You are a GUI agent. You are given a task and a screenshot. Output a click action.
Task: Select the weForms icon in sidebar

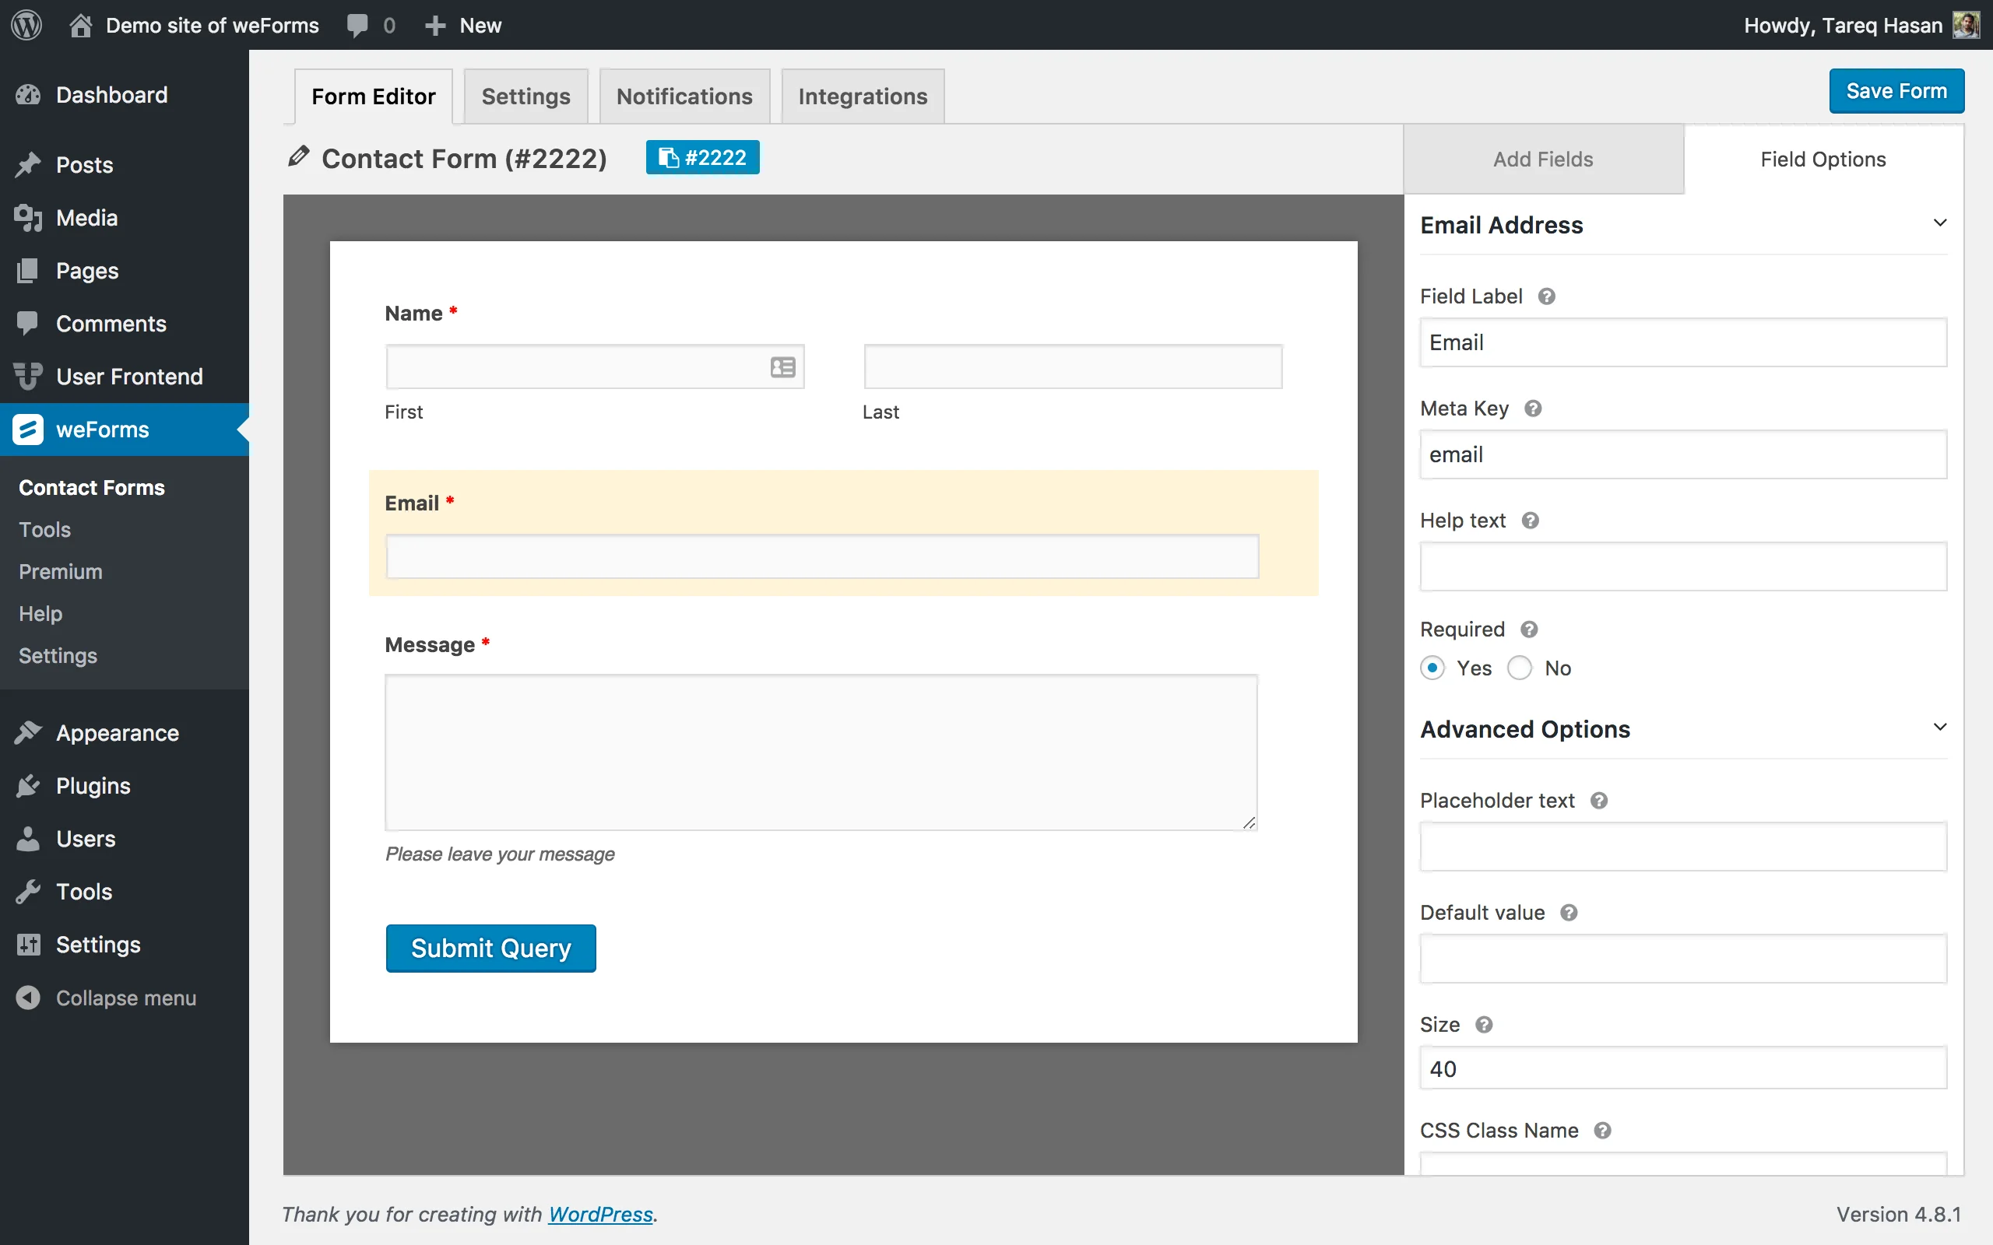[x=27, y=429]
